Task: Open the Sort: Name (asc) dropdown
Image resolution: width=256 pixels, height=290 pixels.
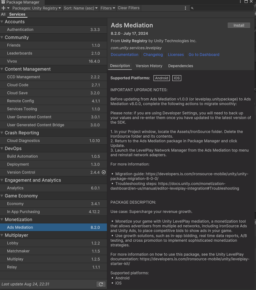Action: point(81,8)
